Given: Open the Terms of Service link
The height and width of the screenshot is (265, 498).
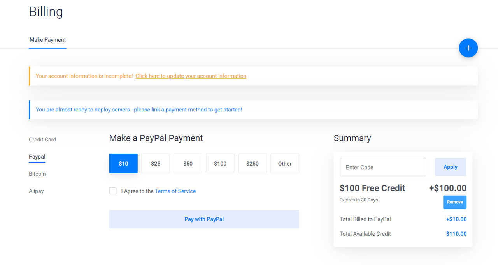Looking at the screenshot, I should [175, 191].
